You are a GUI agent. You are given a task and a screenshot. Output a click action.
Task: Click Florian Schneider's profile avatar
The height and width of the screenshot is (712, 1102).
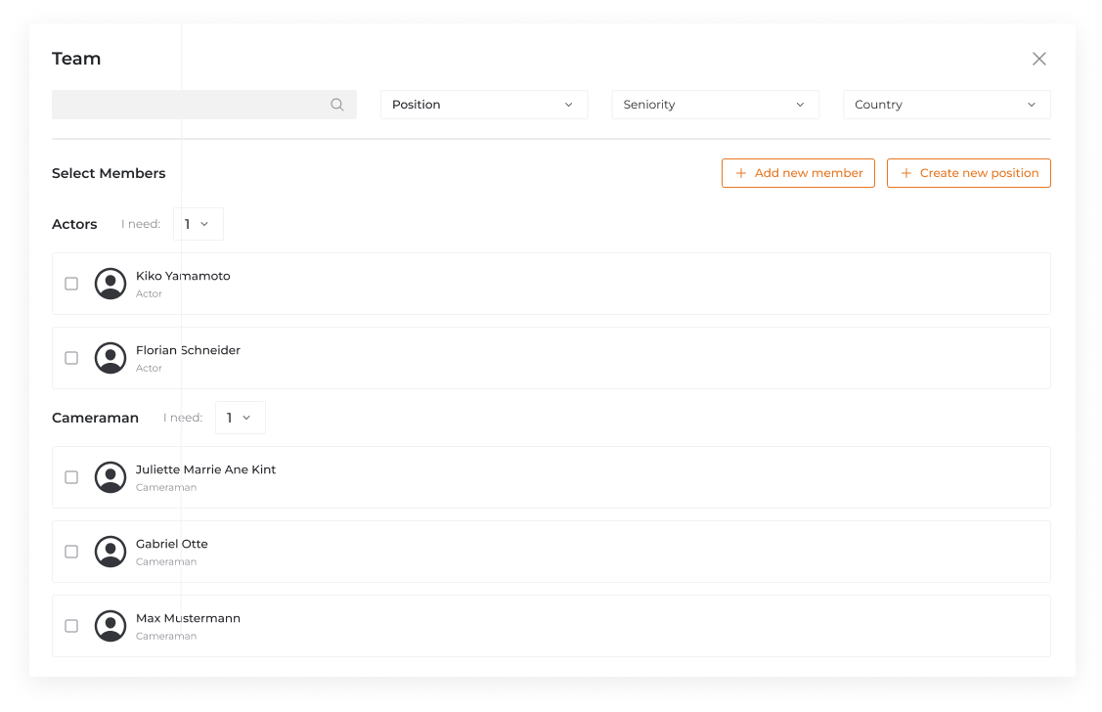pyautogui.click(x=110, y=358)
